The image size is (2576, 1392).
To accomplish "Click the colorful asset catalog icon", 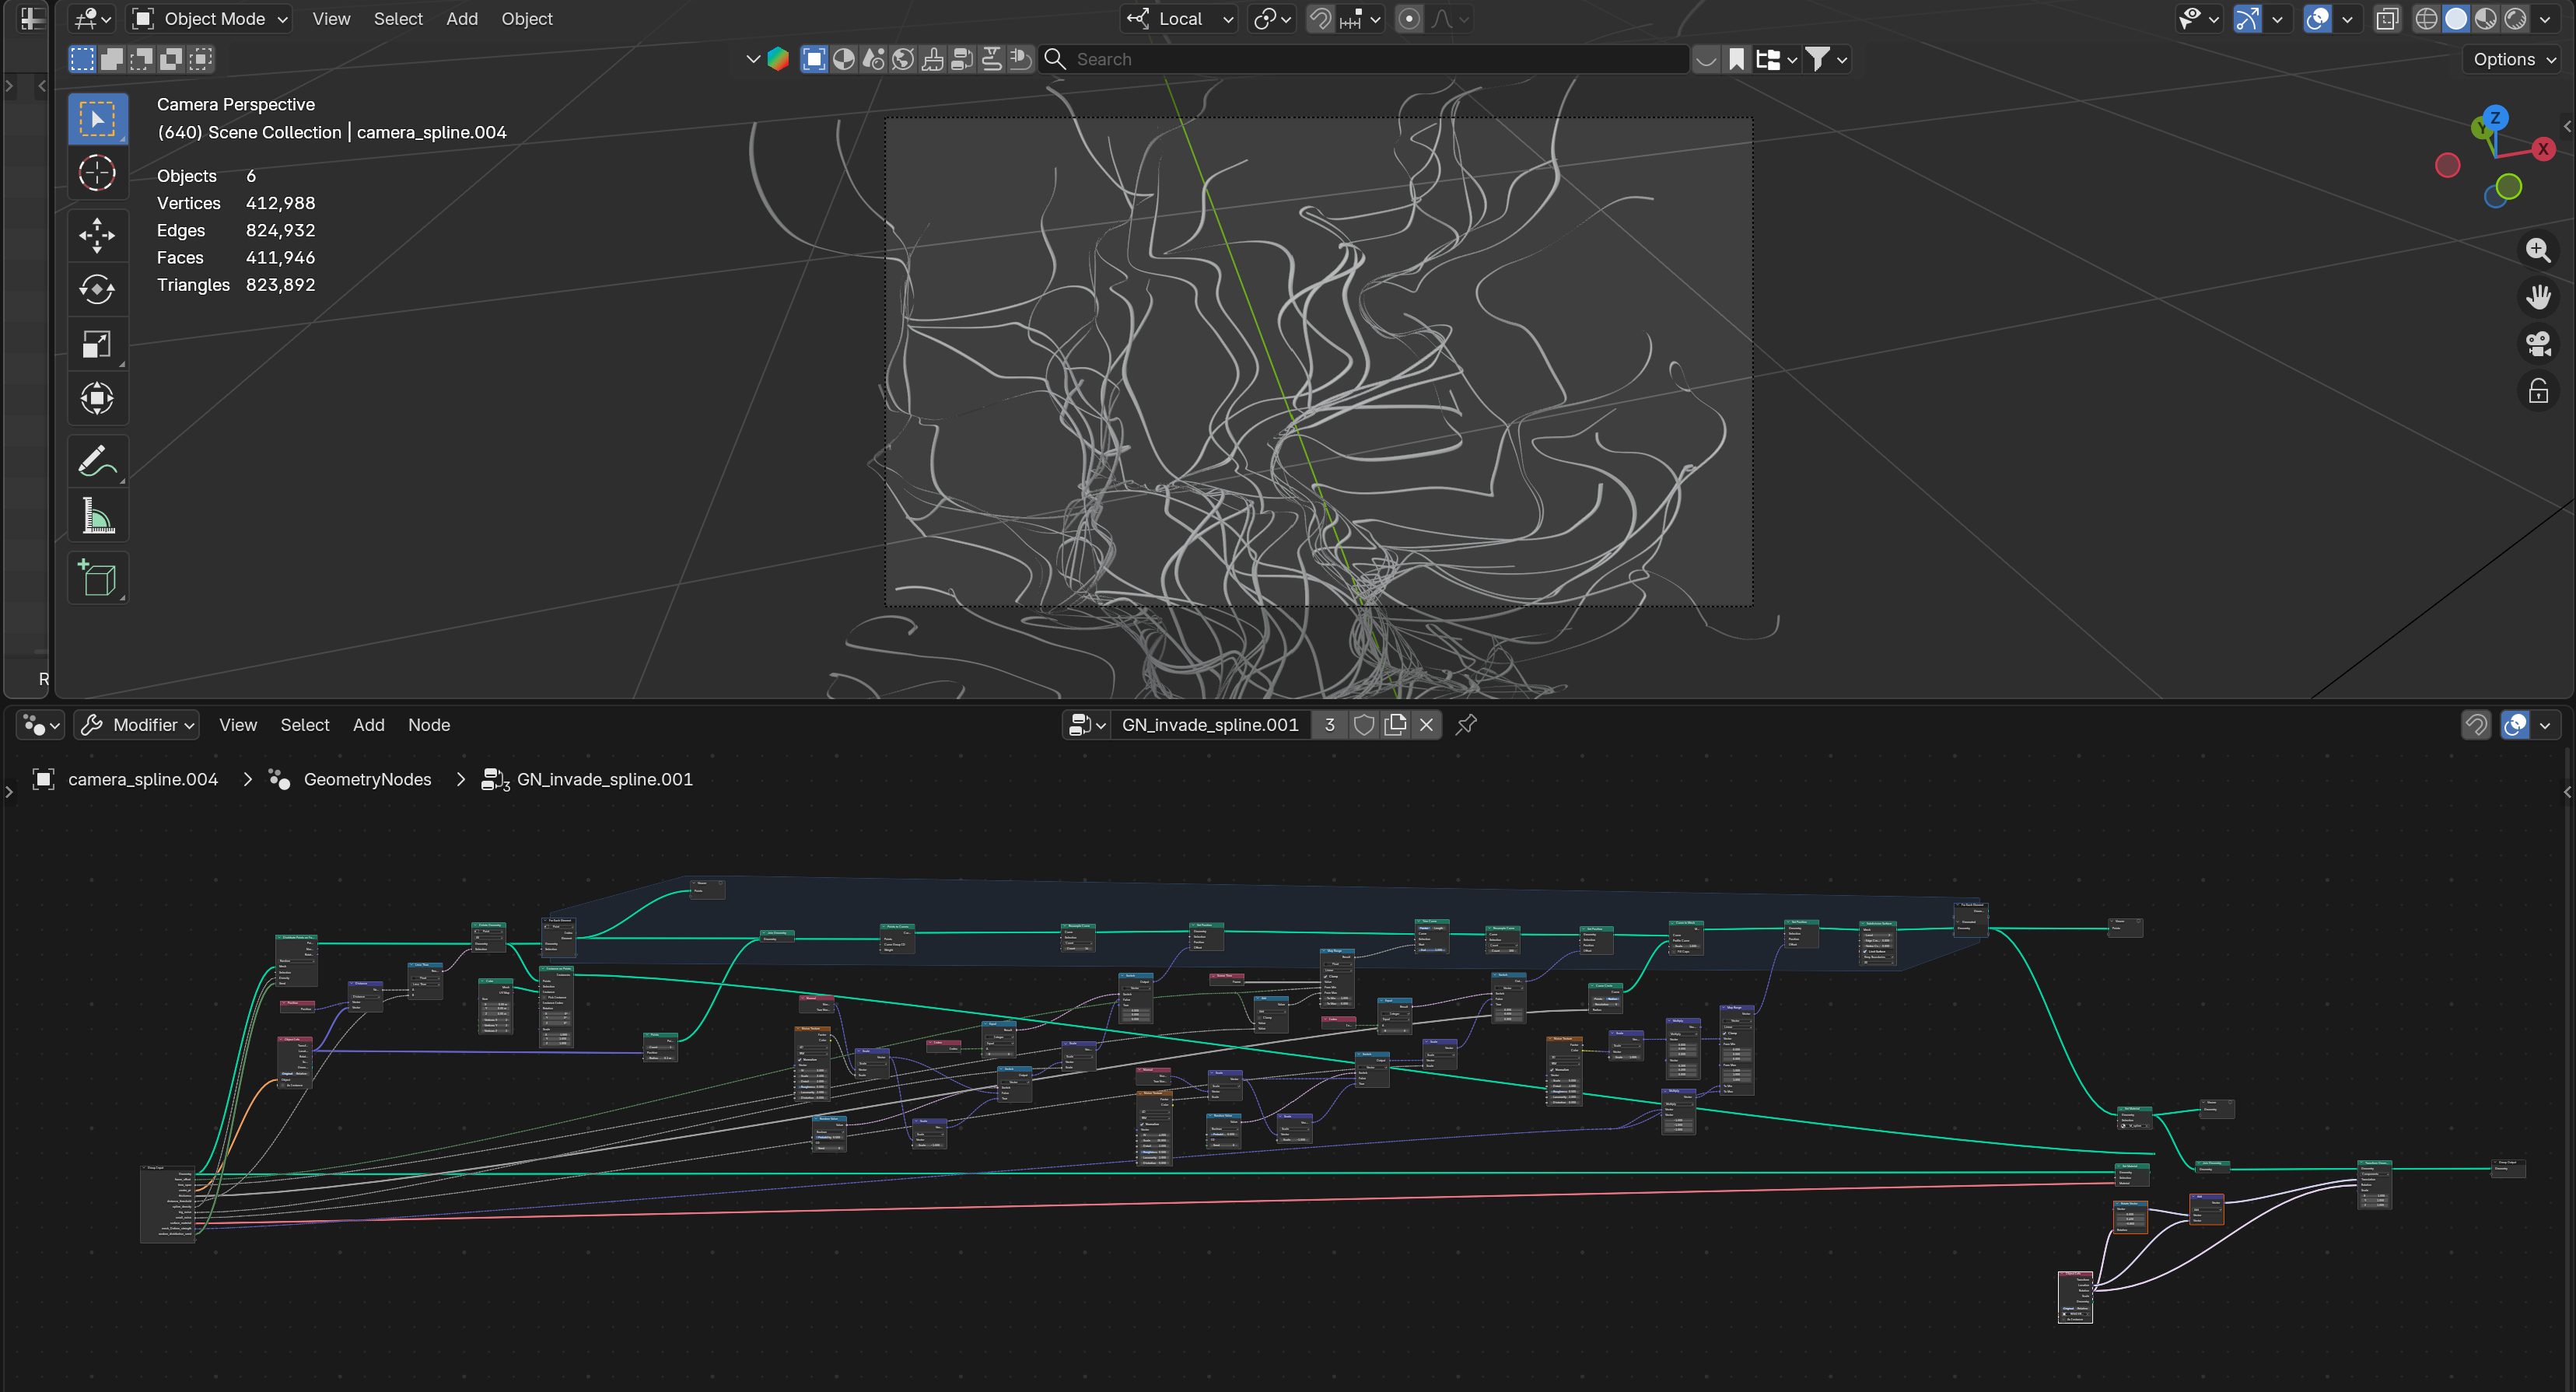I will tap(778, 59).
